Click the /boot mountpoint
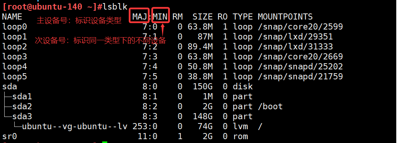The height and width of the screenshot is (143, 397). click(x=270, y=106)
